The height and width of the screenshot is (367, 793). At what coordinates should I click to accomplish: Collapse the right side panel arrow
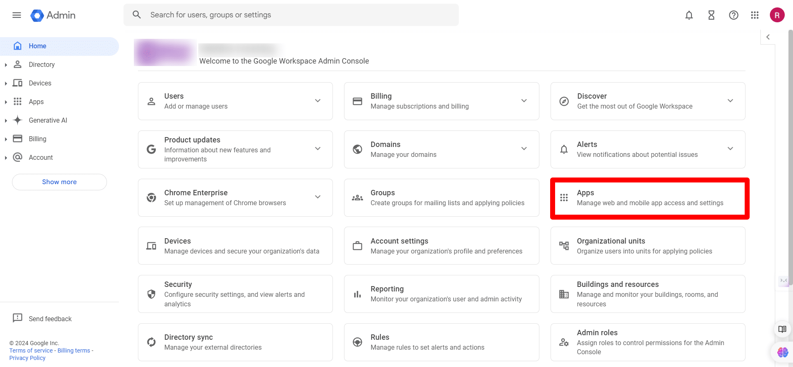click(x=768, y=37)
